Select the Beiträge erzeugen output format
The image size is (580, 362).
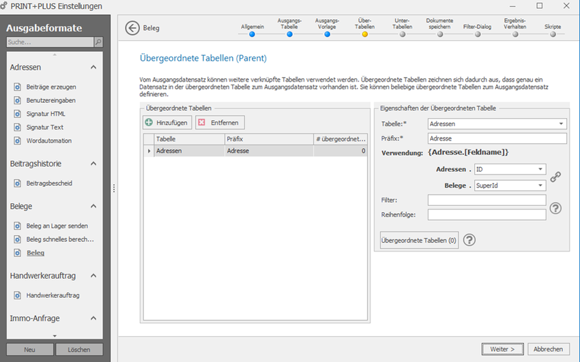(x=51, y=87)
